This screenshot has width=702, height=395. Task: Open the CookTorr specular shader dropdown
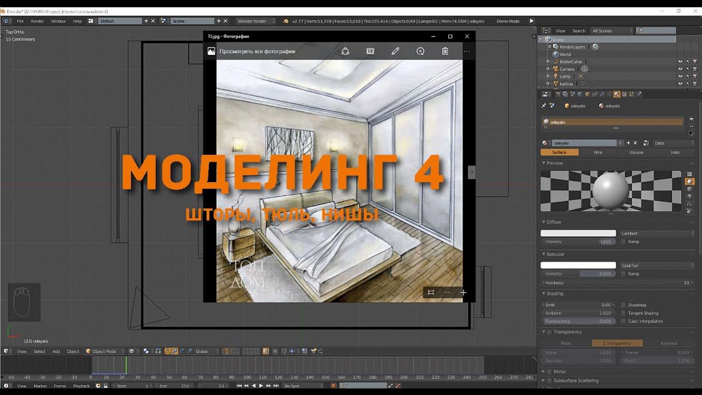pyautogui.click(x=657, y=266)
